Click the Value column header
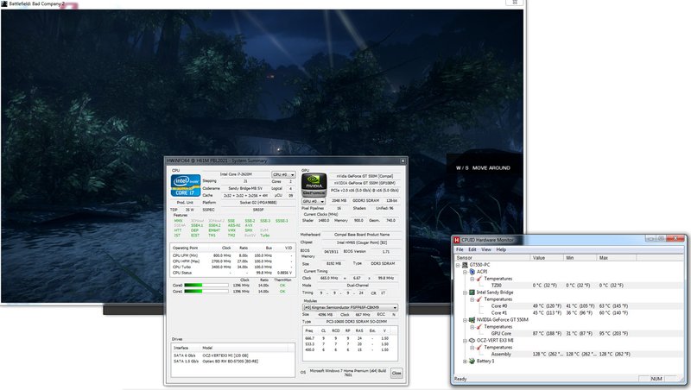This screenshot has width=691, height=390. pyautogui.click(x=547, y=257)
